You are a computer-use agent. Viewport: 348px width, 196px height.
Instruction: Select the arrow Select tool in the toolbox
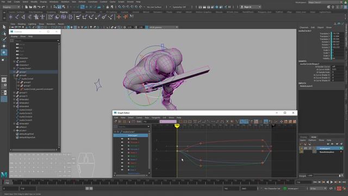click(4, 27)
